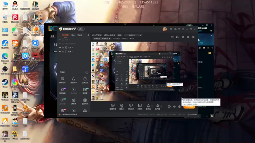
Task: Click the speaker icon in bottom toolbar
Action: [157, 106]
